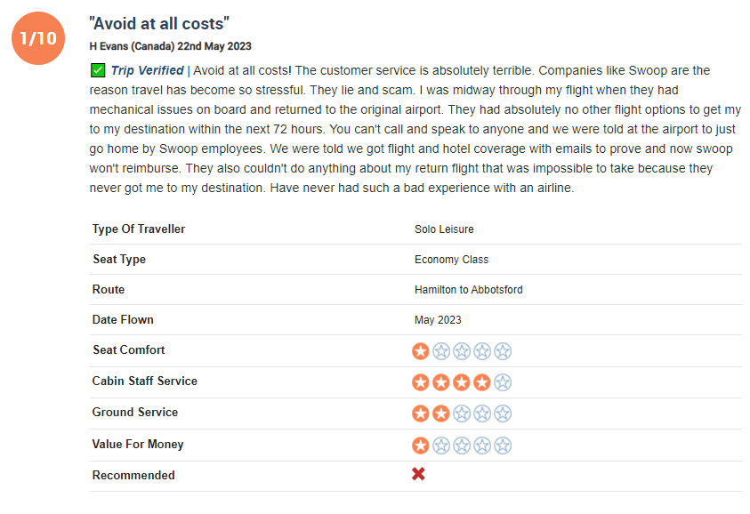Screen dimensions: 750x514
Task: Click the review body paragraph text
Action: [x=415, y=129]
